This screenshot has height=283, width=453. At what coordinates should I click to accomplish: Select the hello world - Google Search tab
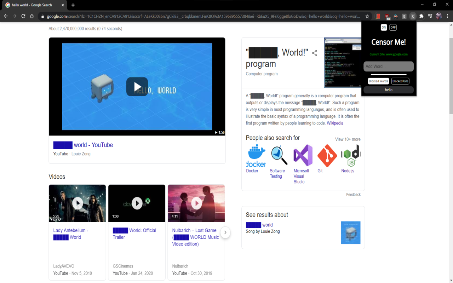pos(35,5)
